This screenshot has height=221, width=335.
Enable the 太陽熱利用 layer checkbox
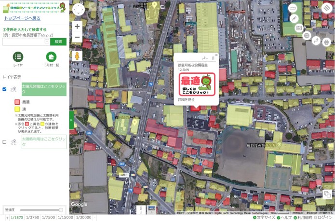[5, 142]
